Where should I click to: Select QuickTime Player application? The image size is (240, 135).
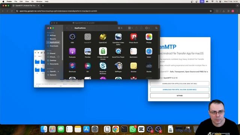(x=118, y=51)
